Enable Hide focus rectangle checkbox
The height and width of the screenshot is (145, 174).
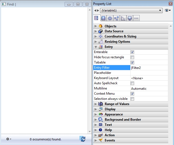pyautogui.click(x=132, y=57)
